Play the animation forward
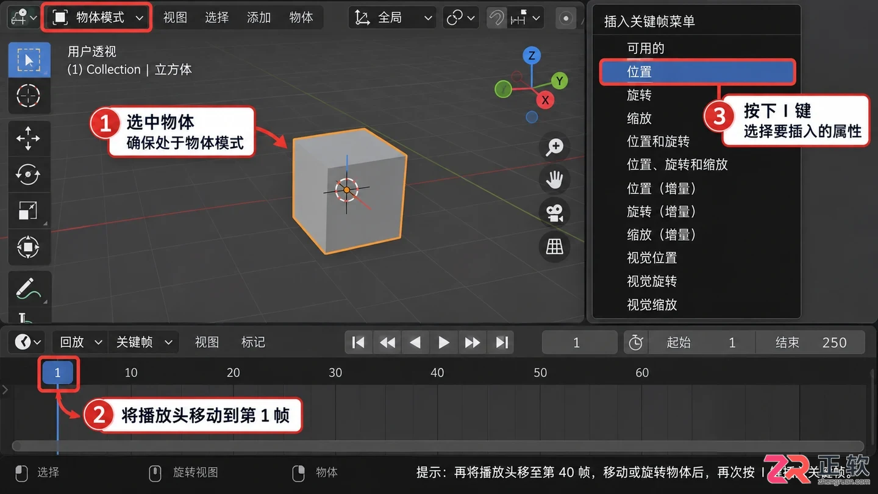This screenshot has height=494, width=878. [444, 343]
